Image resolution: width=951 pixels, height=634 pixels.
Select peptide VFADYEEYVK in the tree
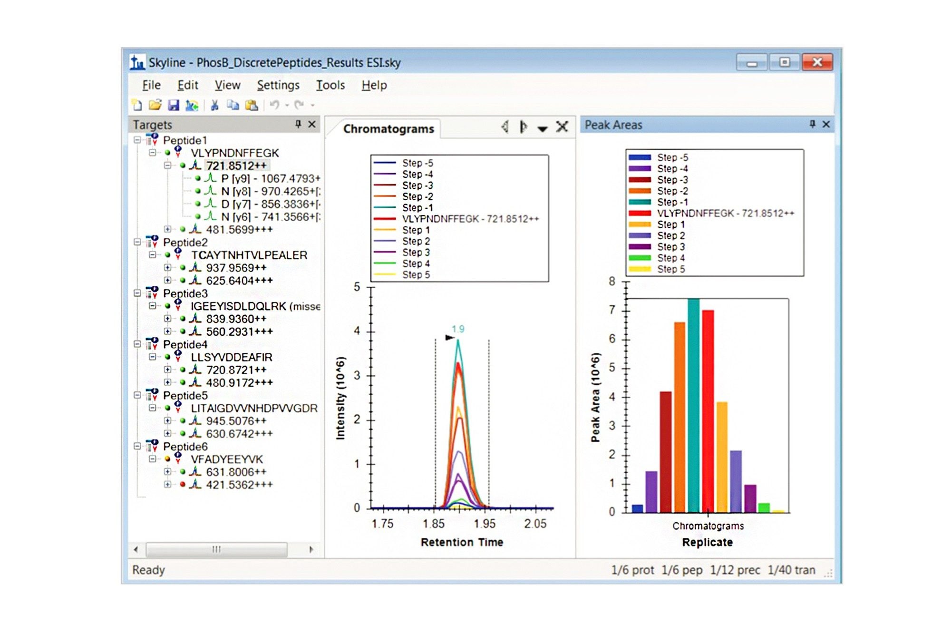tap(226, 459)
